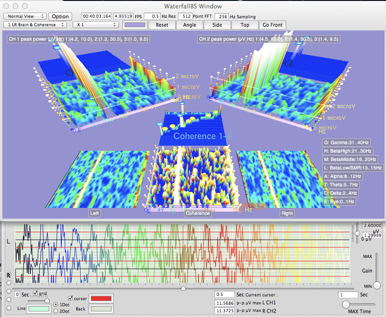Click the 2.60000 µV scale field

click(372, 225)
